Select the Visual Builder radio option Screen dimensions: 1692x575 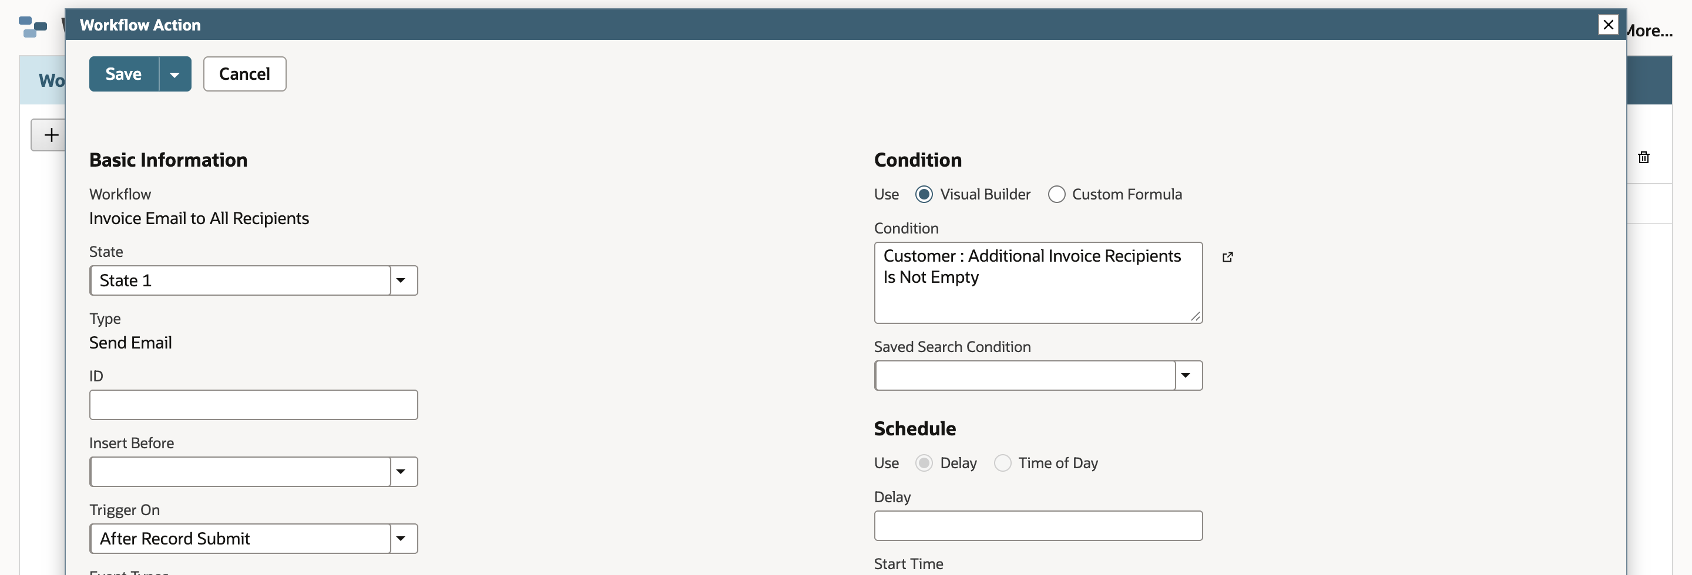(924, 195)
